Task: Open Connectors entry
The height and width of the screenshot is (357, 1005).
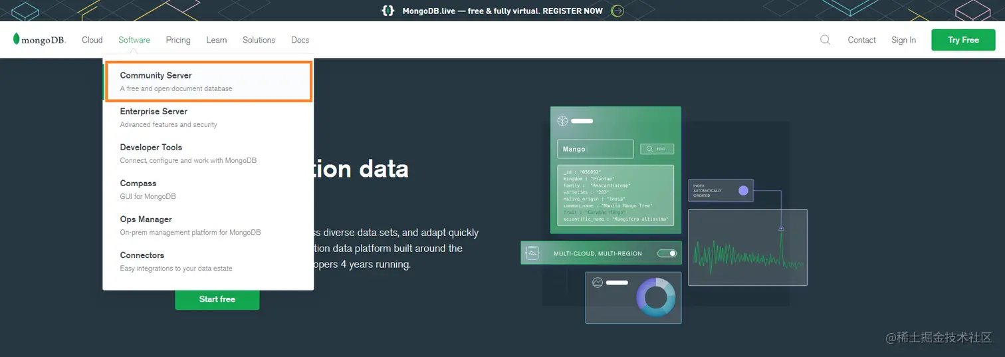Action: [x=208, y=261]
